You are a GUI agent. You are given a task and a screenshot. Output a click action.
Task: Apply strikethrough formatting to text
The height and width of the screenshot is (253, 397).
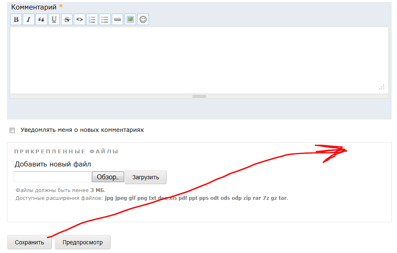pos(67,19)
